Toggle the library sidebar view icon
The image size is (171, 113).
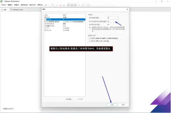(x=68, y=5)
